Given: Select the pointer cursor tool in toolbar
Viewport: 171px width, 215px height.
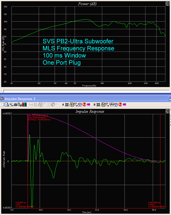Looking at the screenshot, I should click(3, 104).
